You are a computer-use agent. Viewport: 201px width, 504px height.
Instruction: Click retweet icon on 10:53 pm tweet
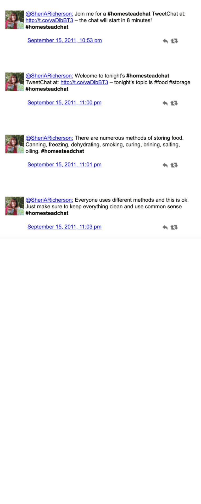[x=174, y=41]
